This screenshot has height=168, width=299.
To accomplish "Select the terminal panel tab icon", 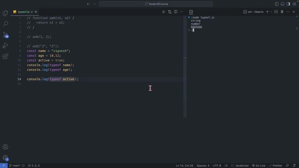I will pyautogui.click(x=191, y=12).
